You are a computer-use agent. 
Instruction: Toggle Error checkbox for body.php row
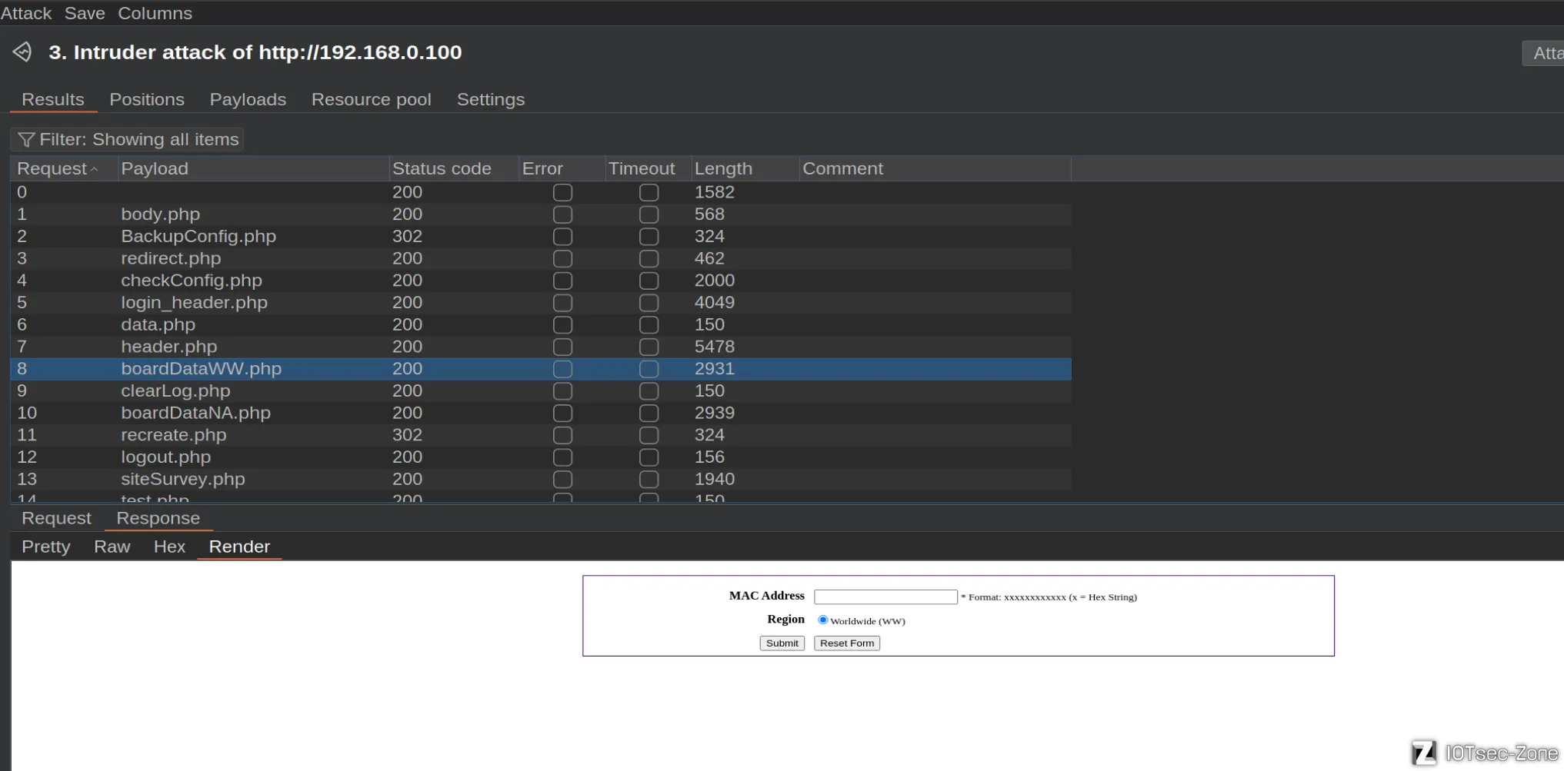click(x=562, y=214)
